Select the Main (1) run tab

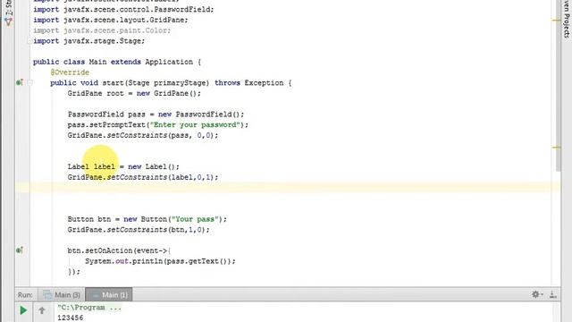tap(109, 294)
